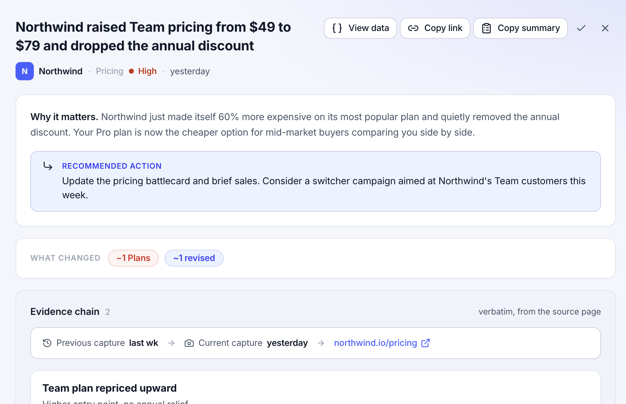Click the yesterday timestamp in header

pyautogui.click(x=190, y=72)
